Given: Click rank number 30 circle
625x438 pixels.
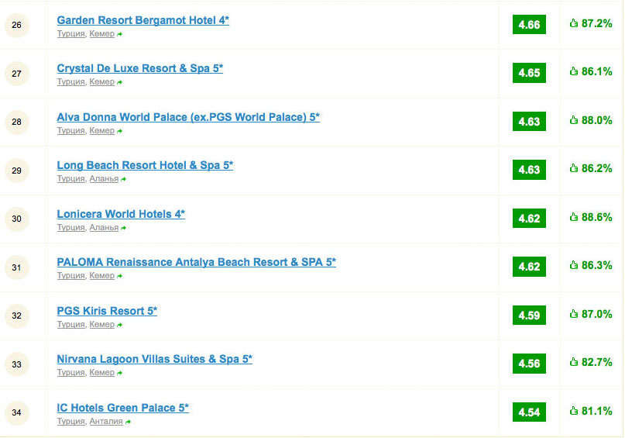Looking at the screenshot, I should click(x=17, y=219).
